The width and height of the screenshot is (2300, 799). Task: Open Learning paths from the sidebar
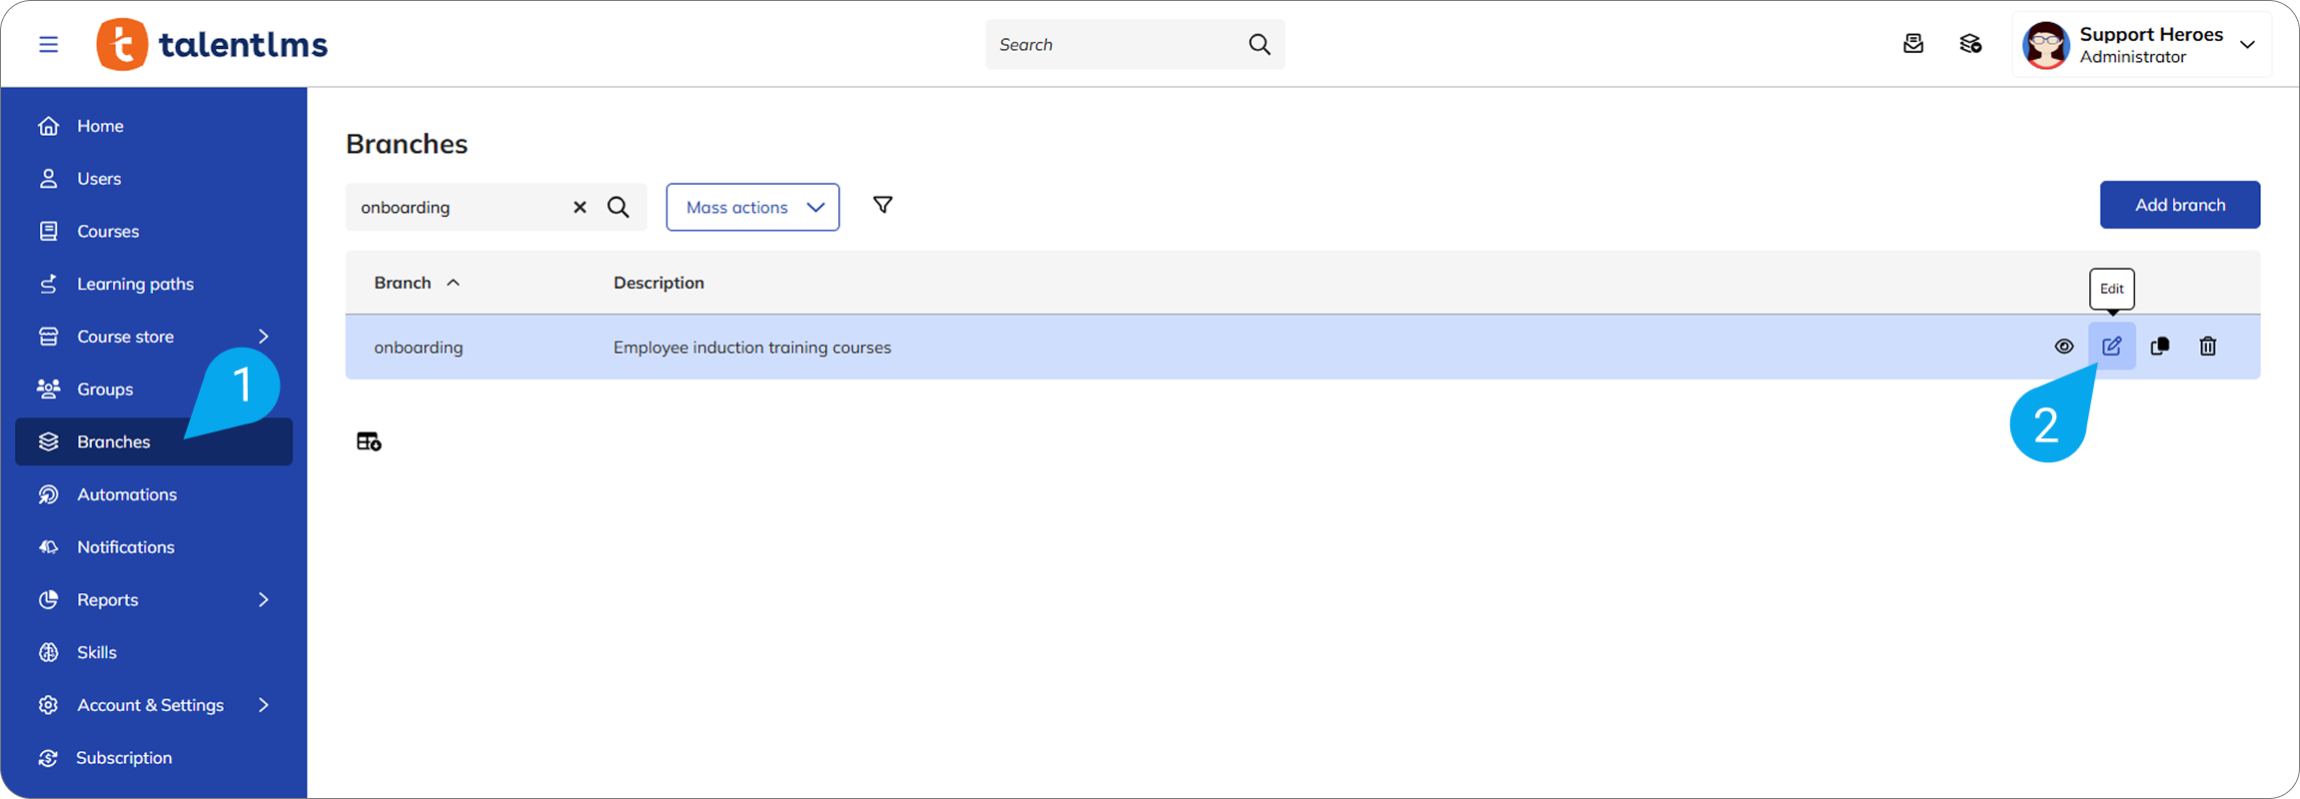click(x=135, y=284)
